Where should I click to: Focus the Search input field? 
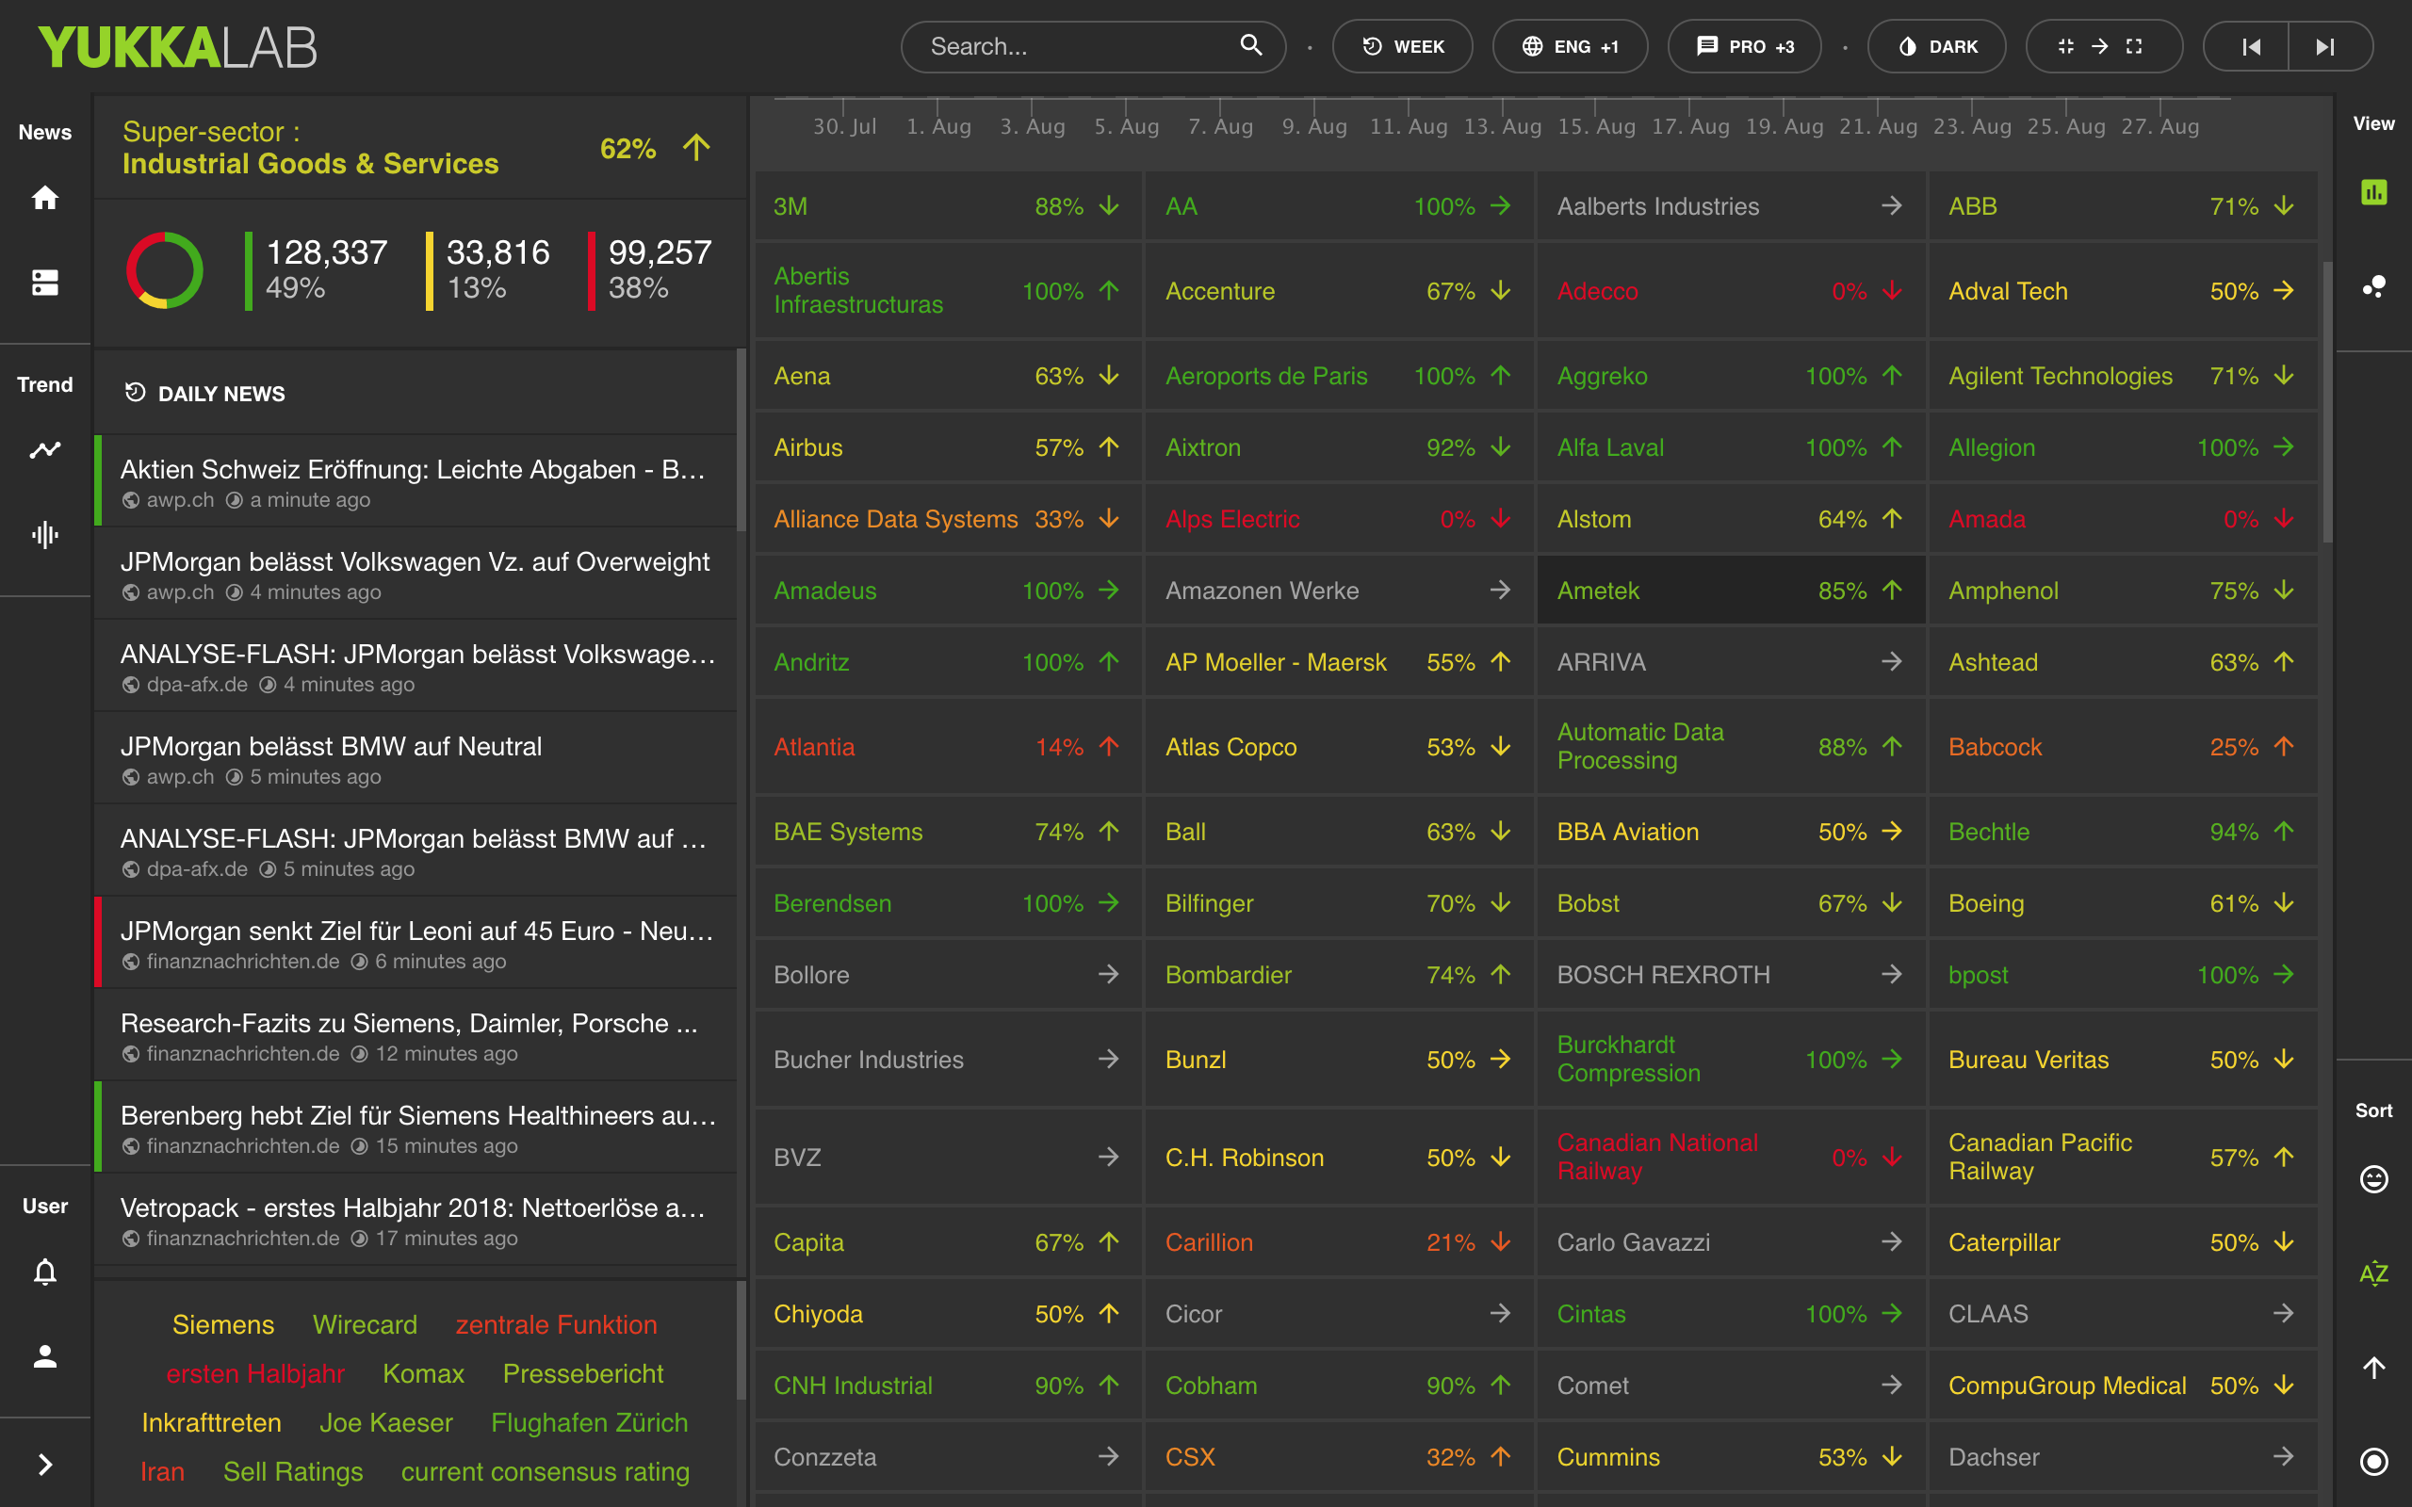coord(1093,46)
